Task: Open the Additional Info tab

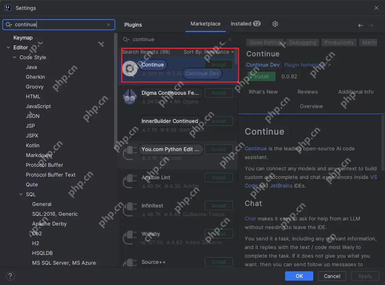Action: click(x=356, y=92)
